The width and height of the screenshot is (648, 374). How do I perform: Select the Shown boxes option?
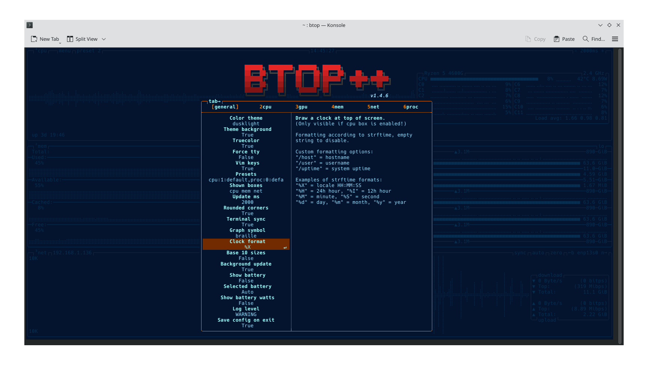click(x=246, y=186)
